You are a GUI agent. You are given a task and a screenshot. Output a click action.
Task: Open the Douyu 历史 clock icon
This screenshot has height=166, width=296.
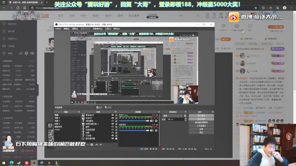coord(207,15)
